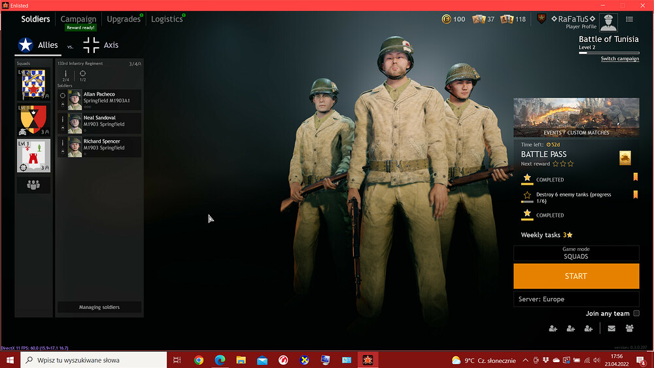Select the Lvl 2 blue checkered squad emblem
The width and height of the screenshot is (654, 368).
pos(33,84)
